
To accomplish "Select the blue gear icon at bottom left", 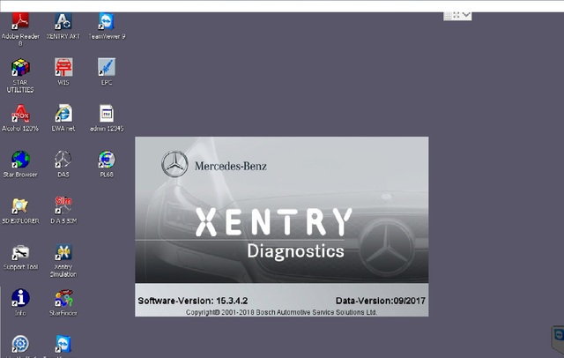I will (20, 344).
